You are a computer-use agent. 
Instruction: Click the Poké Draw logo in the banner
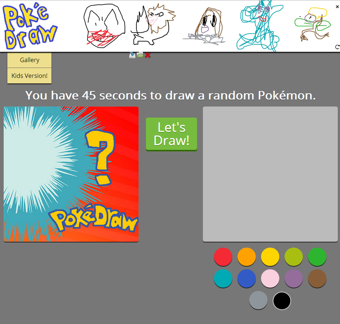pos(30,26)
